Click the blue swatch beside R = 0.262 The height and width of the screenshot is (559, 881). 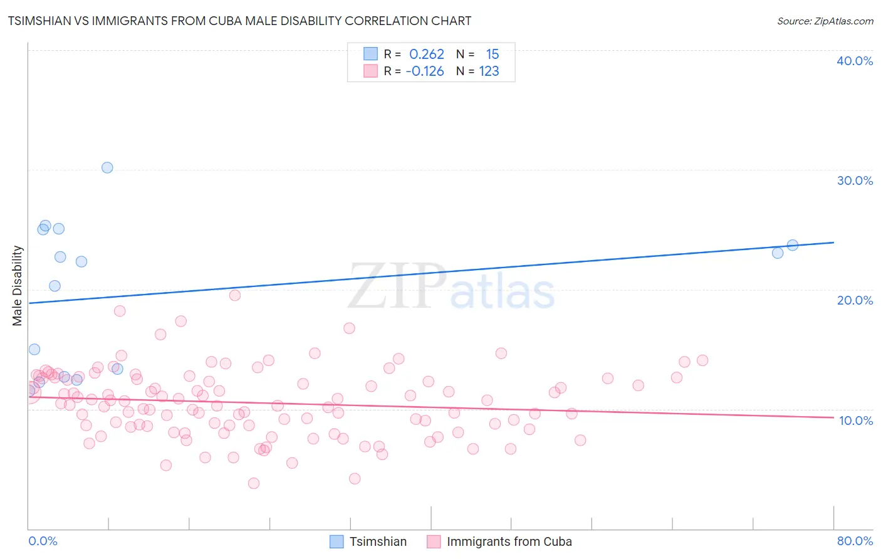click(x=370, y=54)
